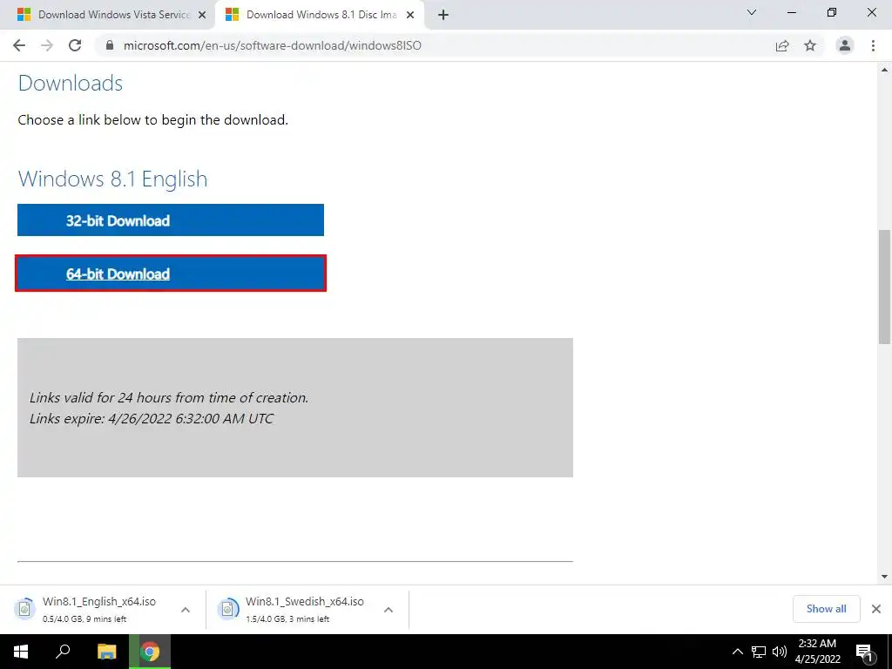892x669 pixels.
Task: Close the downloads bar
Action: (x=876, y=609)
